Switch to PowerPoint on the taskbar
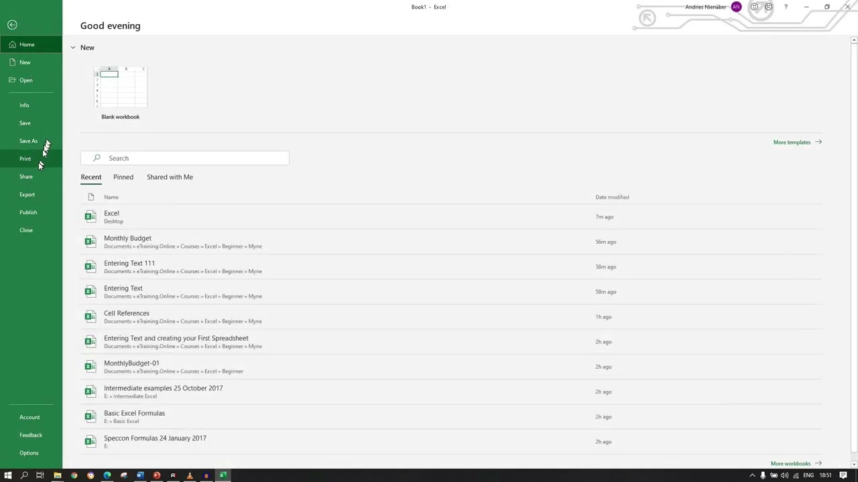Image resolution: width=858 pixels, height=482 pixels. [x=156, y=475]
